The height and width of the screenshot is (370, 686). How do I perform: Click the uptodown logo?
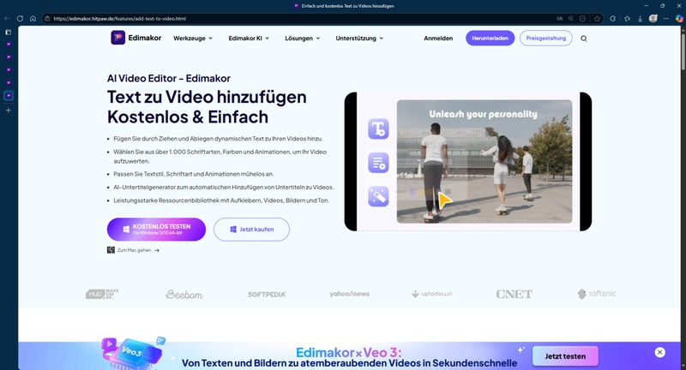pyautogui.click(x=432, y=294)
